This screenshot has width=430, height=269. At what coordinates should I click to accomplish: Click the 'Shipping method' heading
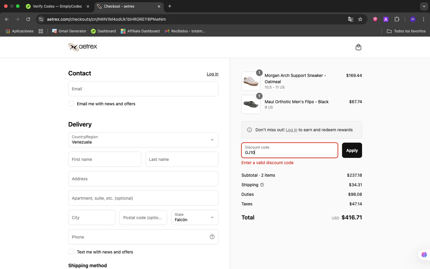pyautogui.click(x=87, y=266)
